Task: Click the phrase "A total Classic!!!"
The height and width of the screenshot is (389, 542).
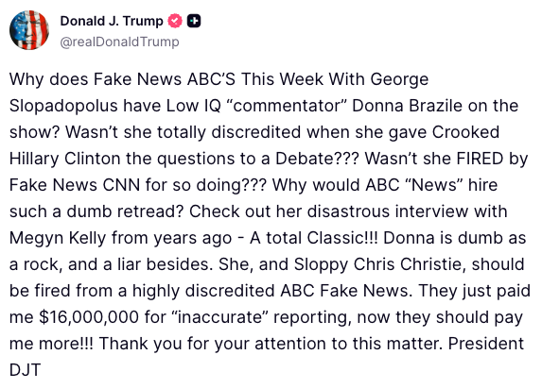Action: (313, 238)
